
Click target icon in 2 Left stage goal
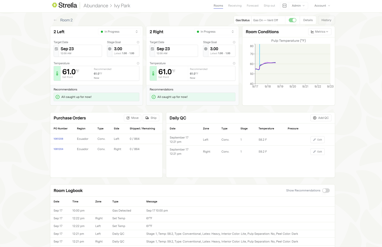(x=110, y=49)
